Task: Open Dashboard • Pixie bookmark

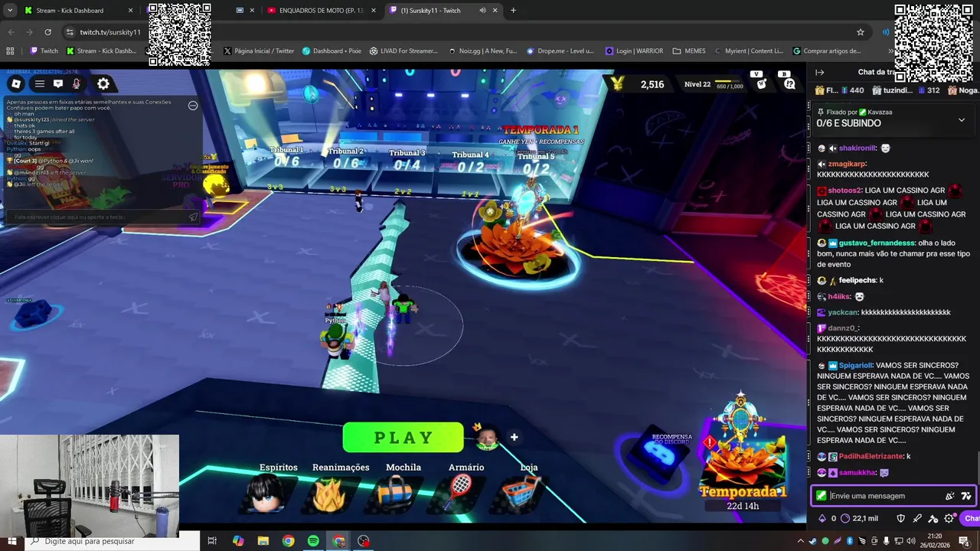Action: point(332,51)
